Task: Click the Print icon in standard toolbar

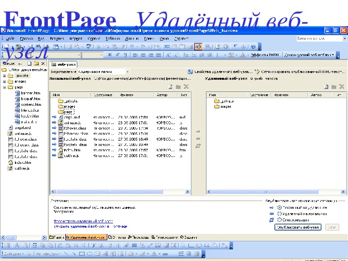Action: coord(70,46)
